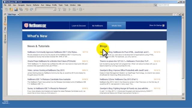This screenshot has width=192, height=108.
Task: Open NetBeans DZone: NetBeans Day 2013 post
Action: 119,79
